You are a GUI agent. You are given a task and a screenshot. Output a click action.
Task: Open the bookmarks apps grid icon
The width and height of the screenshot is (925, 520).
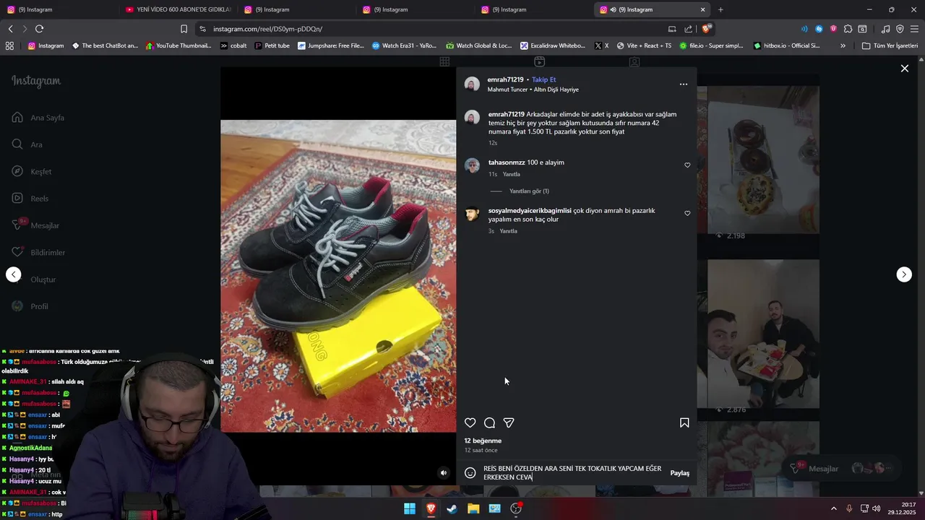tap(9, 45)
